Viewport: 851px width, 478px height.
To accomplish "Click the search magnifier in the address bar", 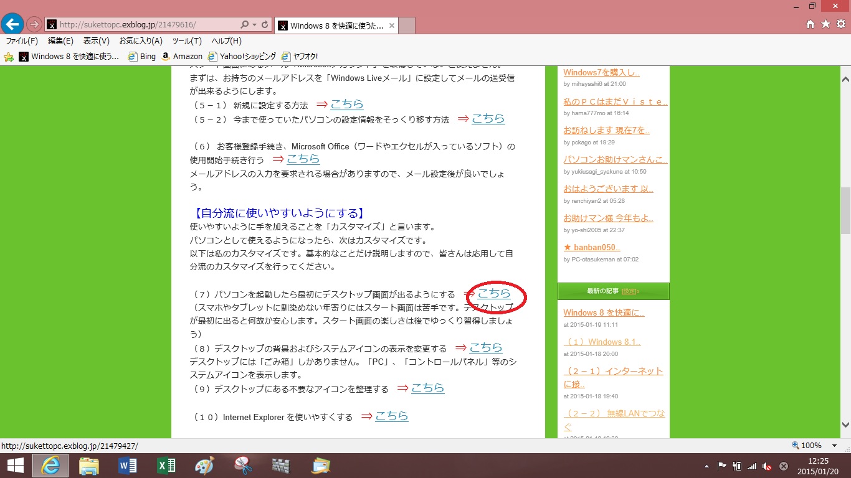I will tap(244, 25).
